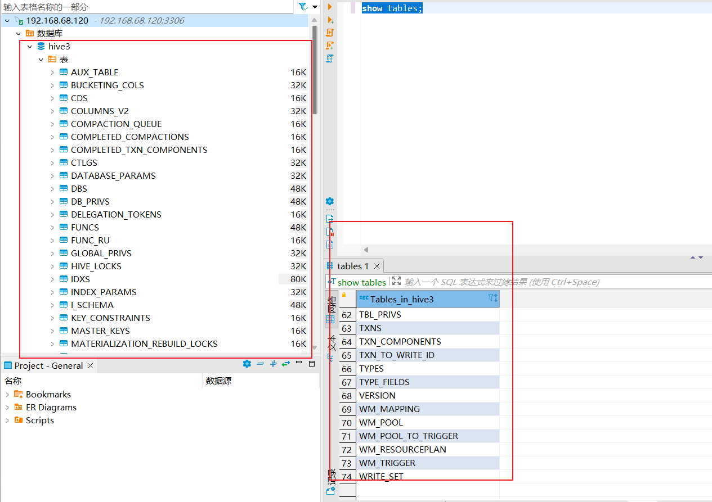Expand the COLUMNS_V2 table node
Image resolution: width=712 pixels, height=502 pixels.
52,111
